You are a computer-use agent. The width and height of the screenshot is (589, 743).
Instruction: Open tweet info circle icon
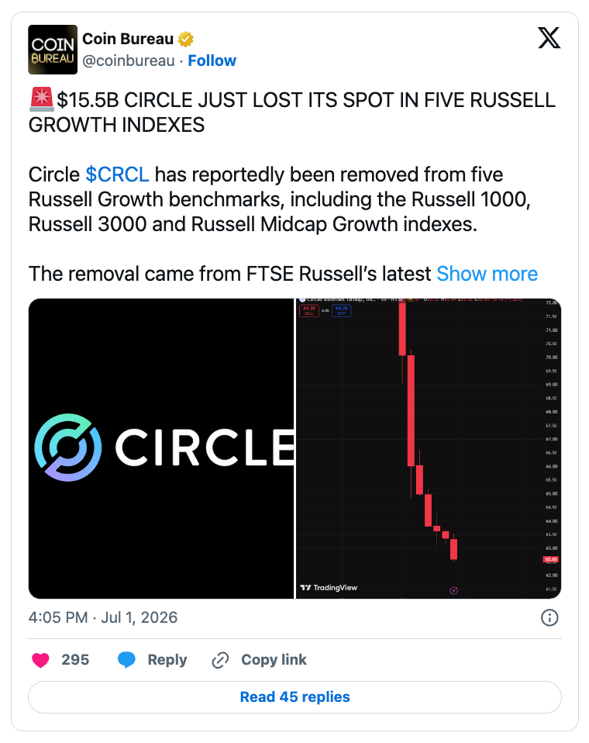pyautogui.click(x=549, y=617)
